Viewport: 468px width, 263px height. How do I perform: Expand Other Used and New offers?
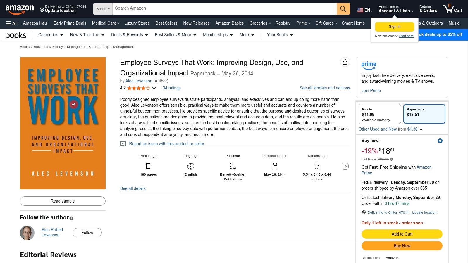tap(390, 129)
